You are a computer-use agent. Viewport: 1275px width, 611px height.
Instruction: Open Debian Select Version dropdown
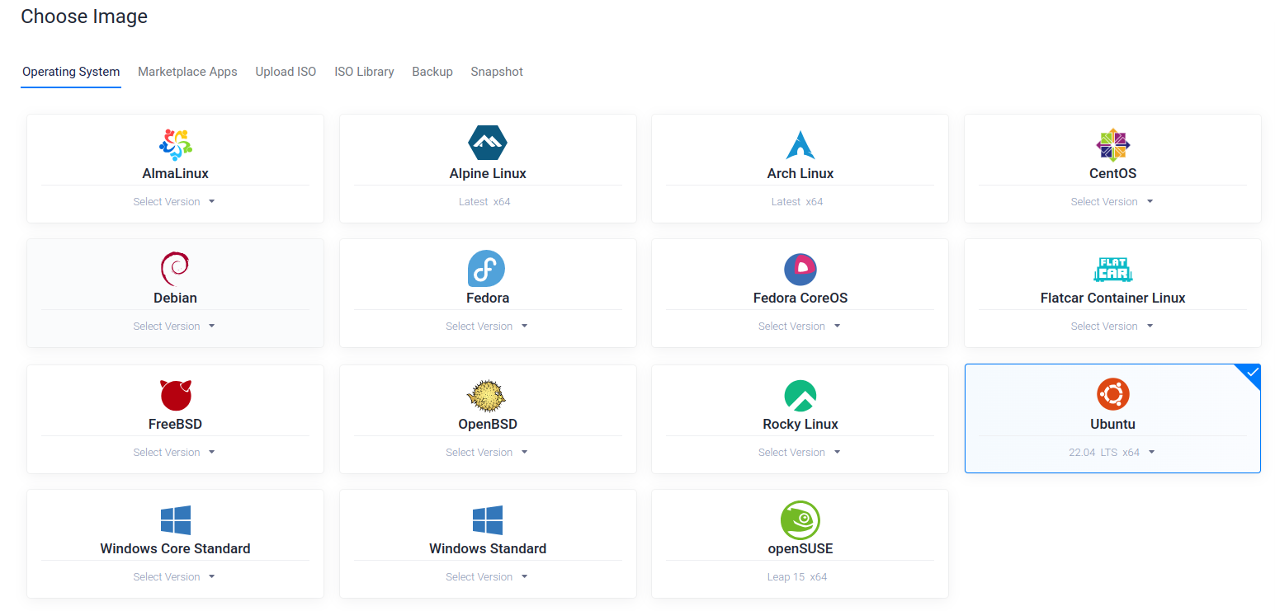tap(175, 326)
